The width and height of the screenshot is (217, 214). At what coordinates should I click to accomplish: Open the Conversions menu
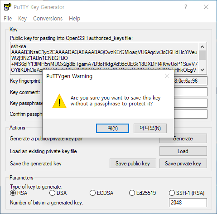click(48, 19)
